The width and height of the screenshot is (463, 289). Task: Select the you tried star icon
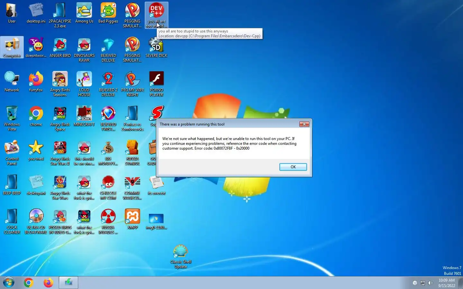[36, 151]
